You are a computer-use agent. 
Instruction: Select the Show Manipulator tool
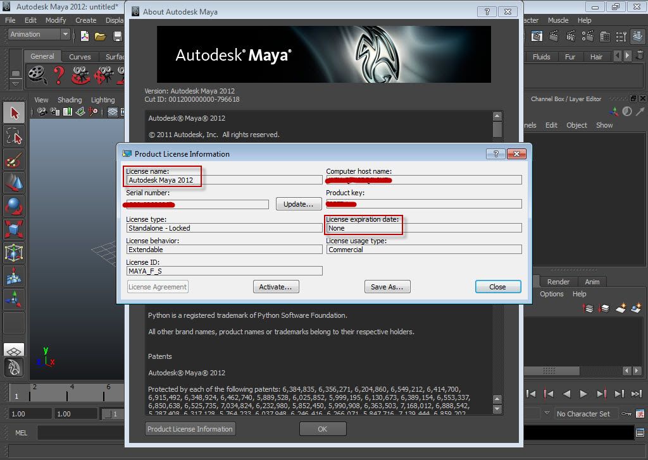point(14,299)
